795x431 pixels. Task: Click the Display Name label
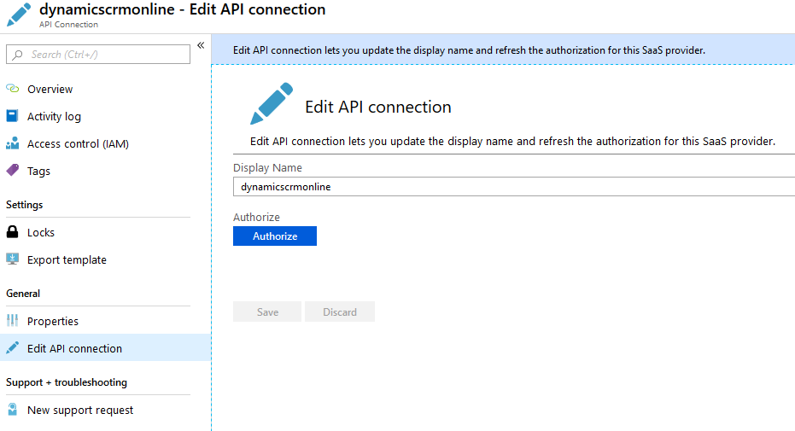(267, 167)
